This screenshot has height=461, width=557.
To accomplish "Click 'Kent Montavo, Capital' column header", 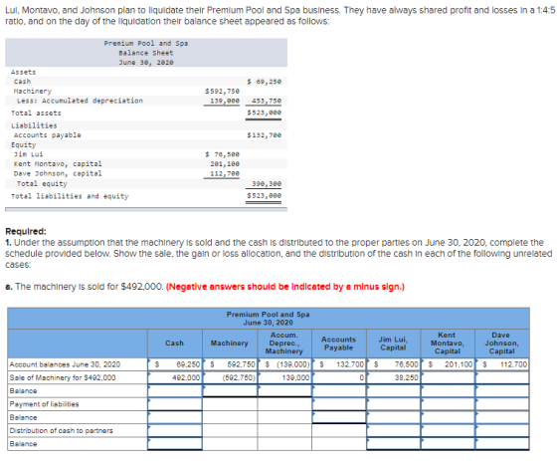I will [x=448, y=344].
